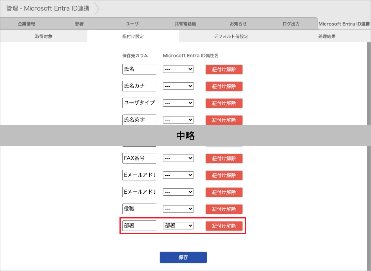Click the 役職 column field

pos(139,209)
